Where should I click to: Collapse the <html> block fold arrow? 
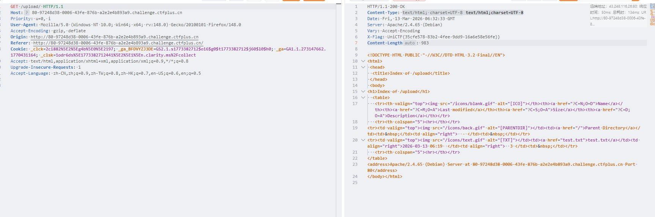pyautogui.click(x=363, y=61)
